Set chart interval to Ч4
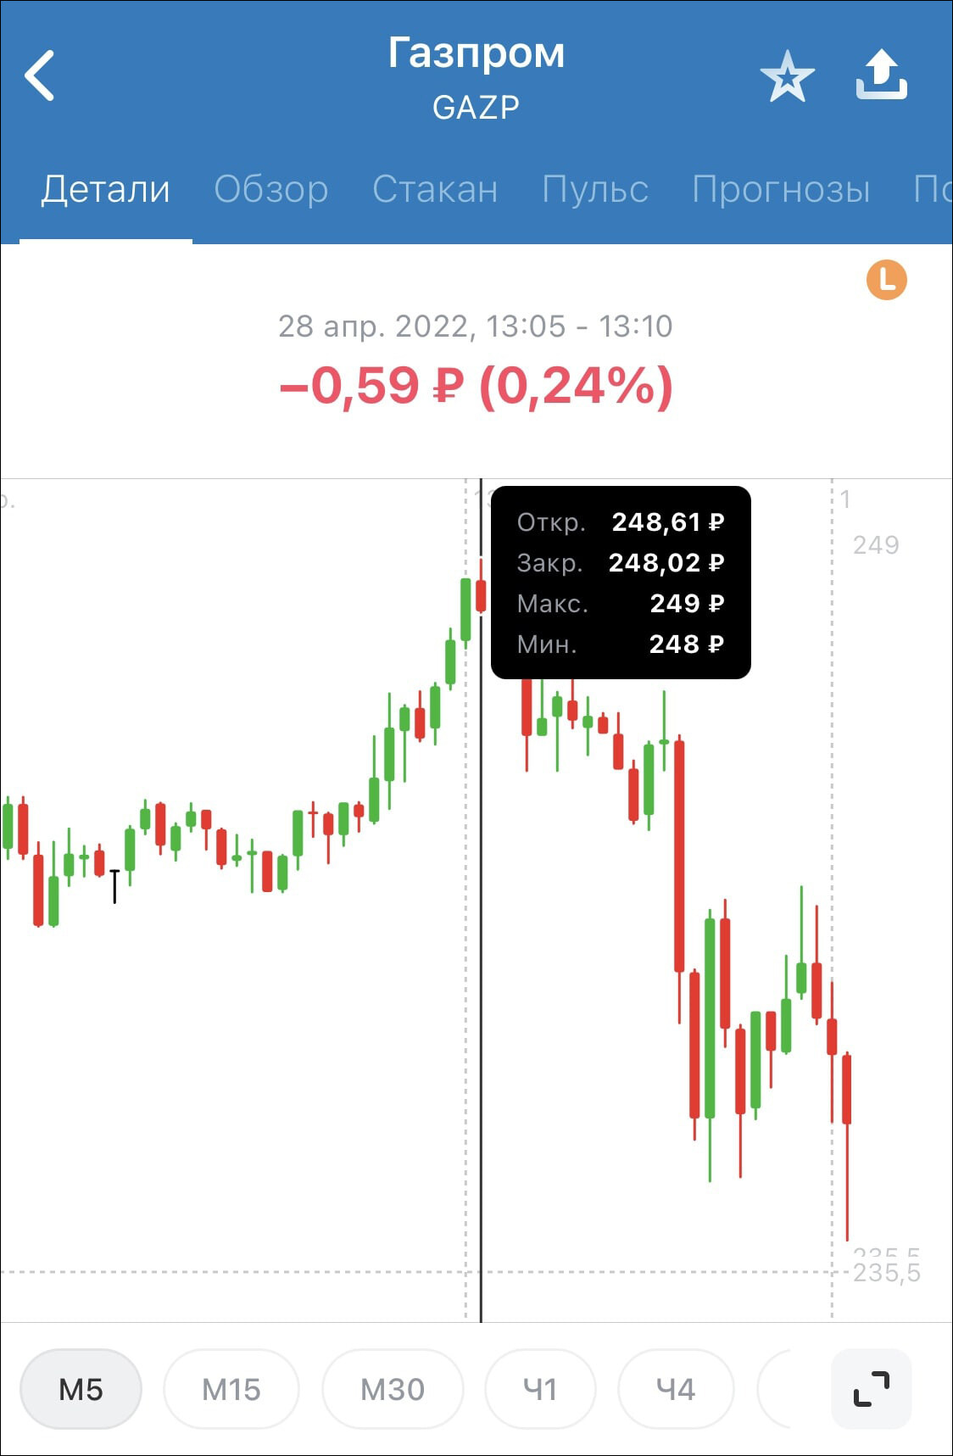Image resolution: width=953 pixels, height=1456 pixels. click(676, 1389)
